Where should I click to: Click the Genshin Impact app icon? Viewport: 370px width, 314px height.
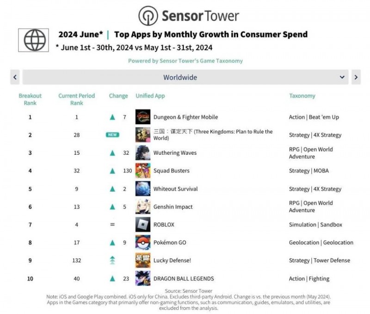pyautogui.click(x=142, y=207)
